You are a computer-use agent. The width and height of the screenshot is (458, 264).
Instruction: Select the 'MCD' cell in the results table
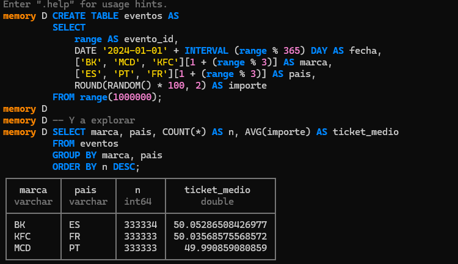(x=22, y=248)
